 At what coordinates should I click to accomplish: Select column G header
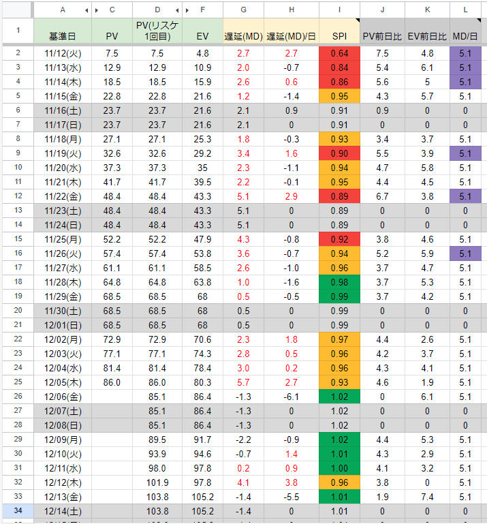(244, 10)
